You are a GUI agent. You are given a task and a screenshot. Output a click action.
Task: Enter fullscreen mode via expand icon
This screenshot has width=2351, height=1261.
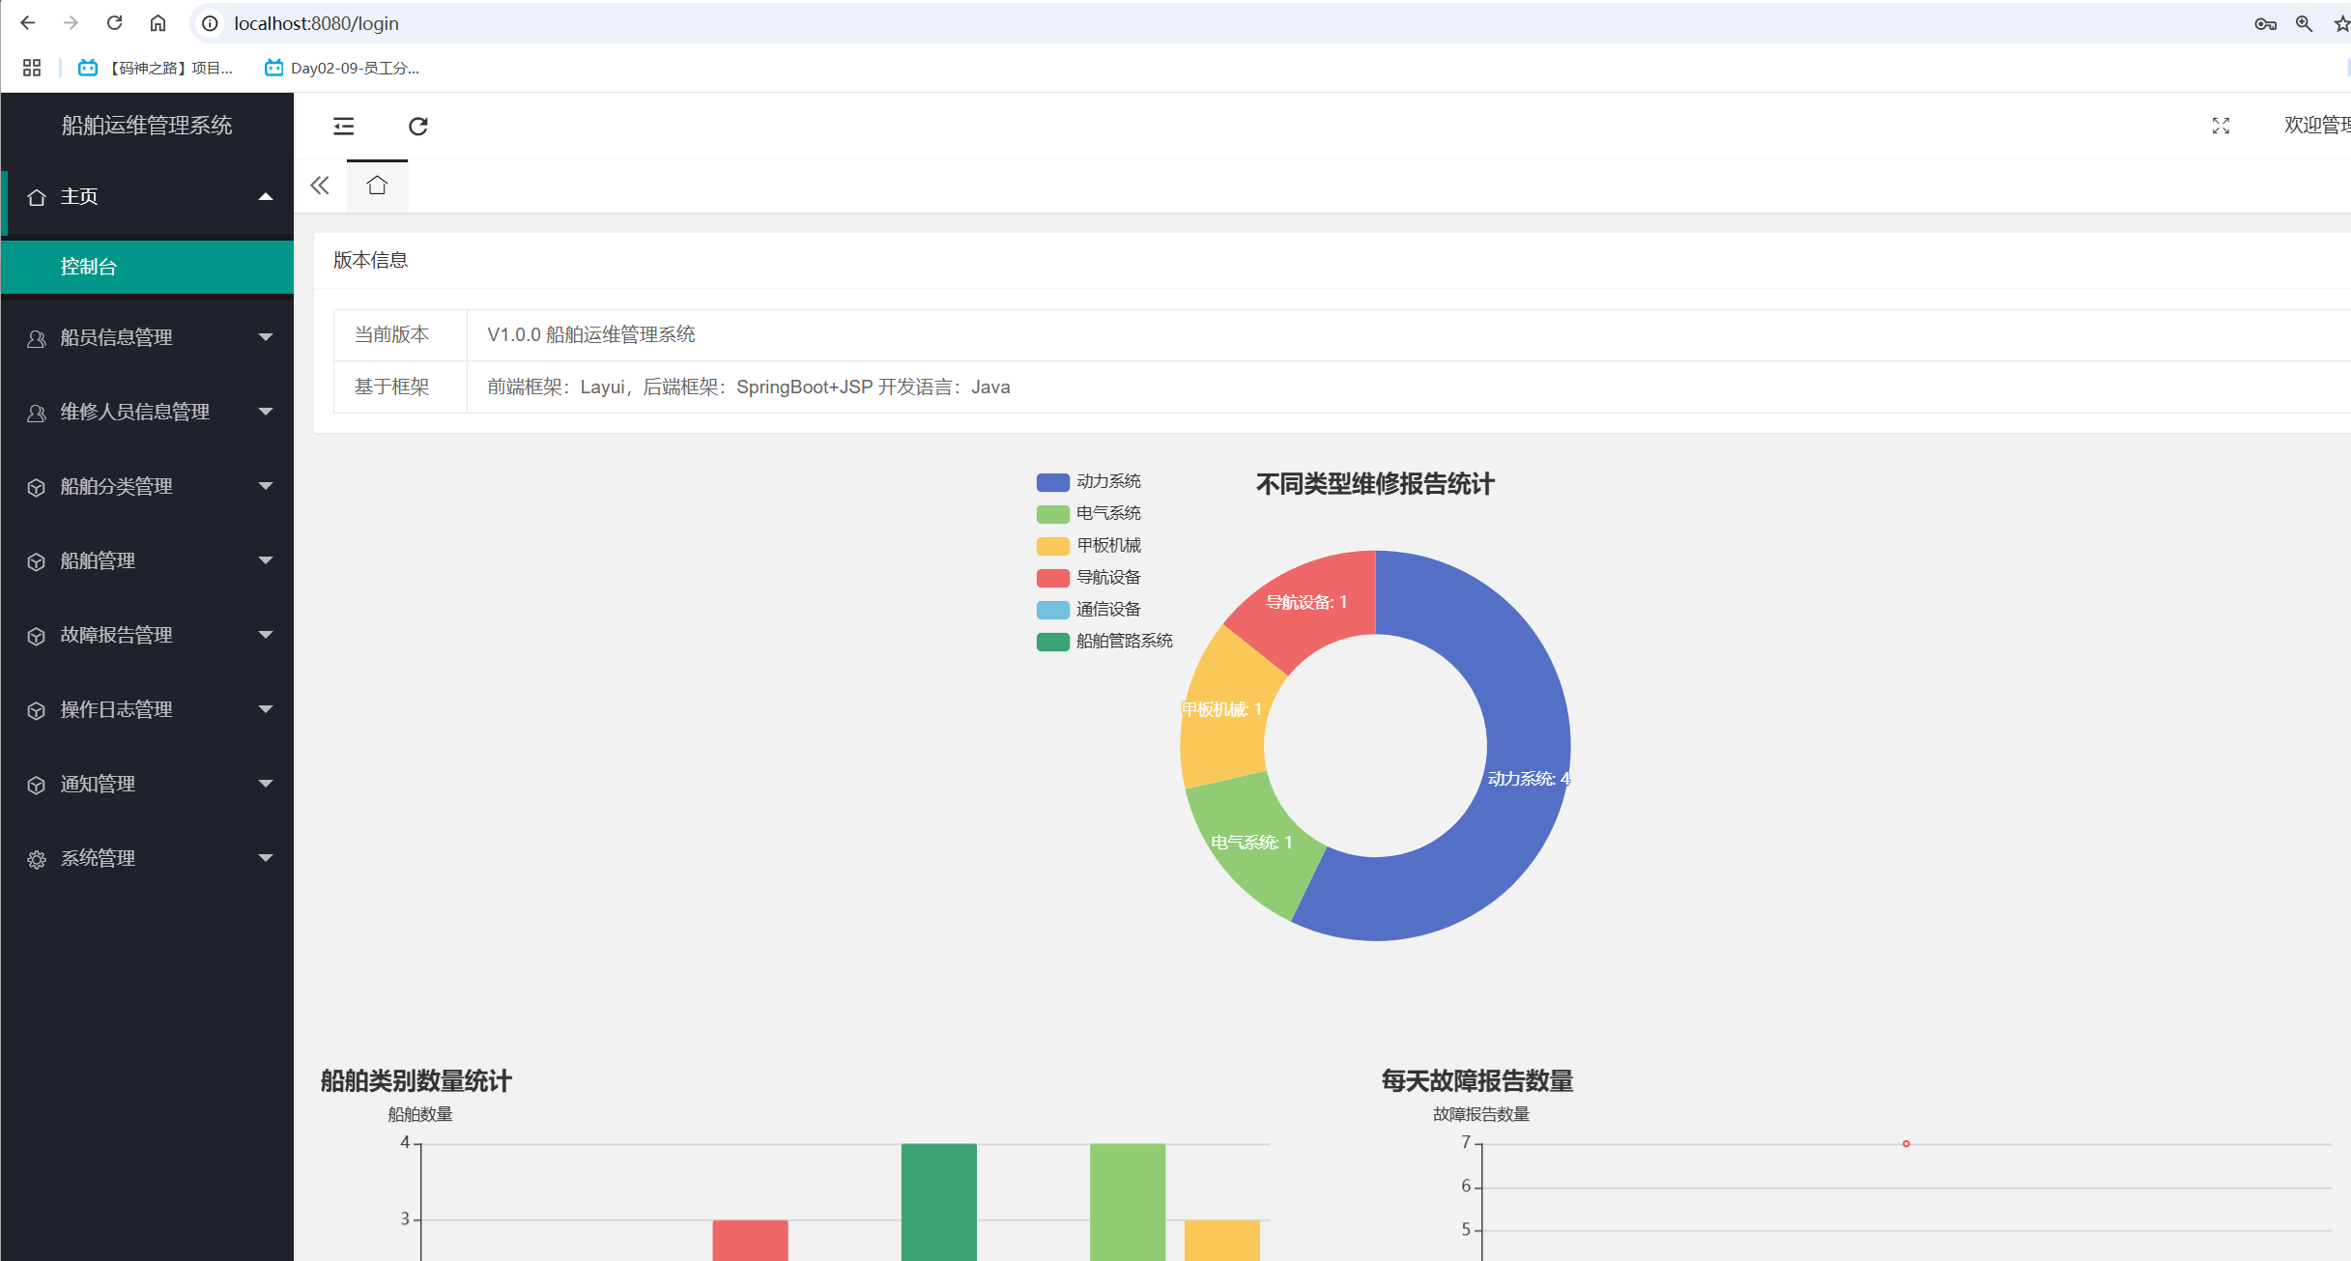click(2221, 126)
